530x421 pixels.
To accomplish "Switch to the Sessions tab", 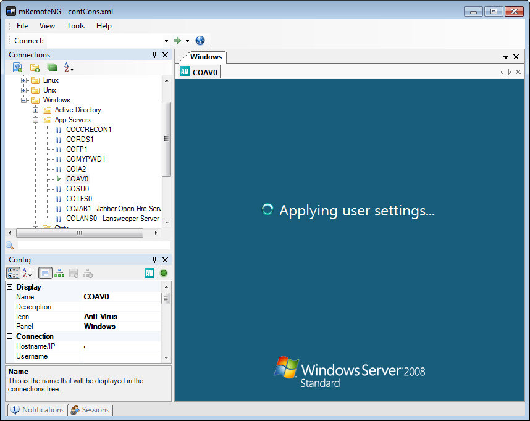I will [x=90, y=410].
